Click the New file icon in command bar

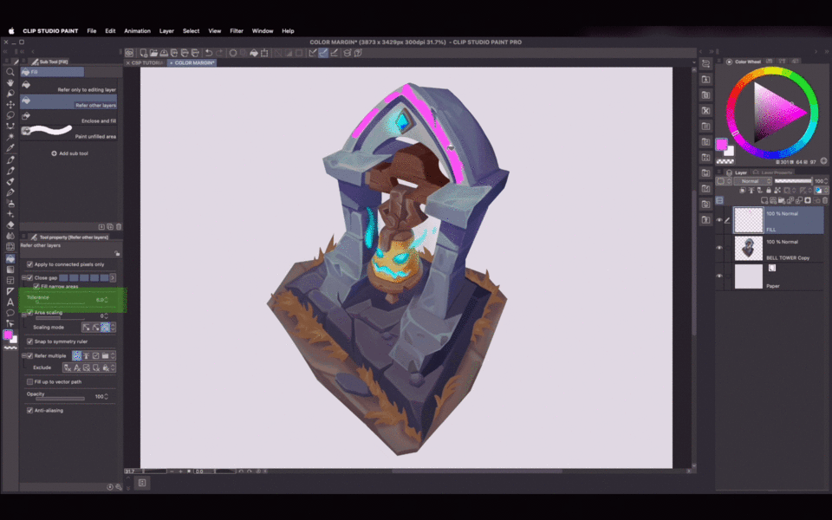pyautogui.click(x=143, y=53)
